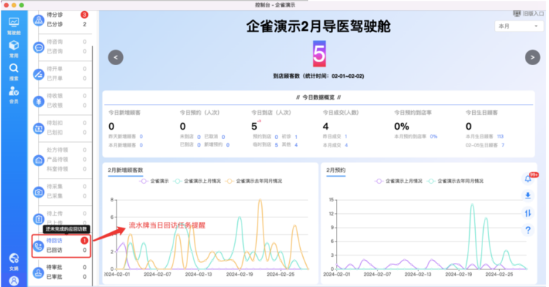Select the 2月预约 chart tab
This screenshot has width=549, height=287.
(336, 170)
